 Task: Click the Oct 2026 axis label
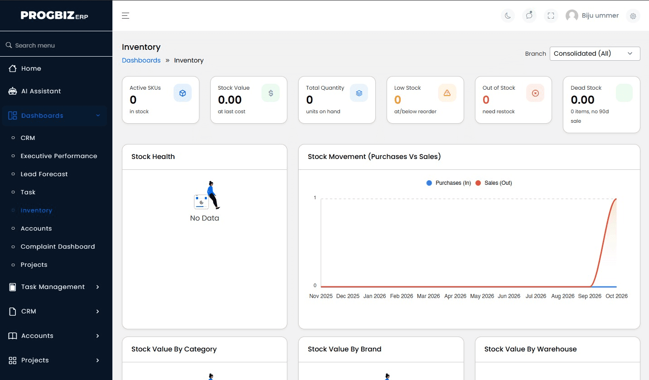(x=616, y=296)
